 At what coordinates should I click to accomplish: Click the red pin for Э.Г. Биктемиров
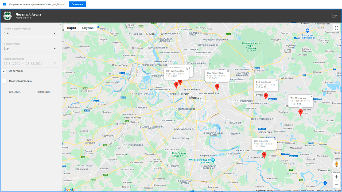(x=176, y=85)
